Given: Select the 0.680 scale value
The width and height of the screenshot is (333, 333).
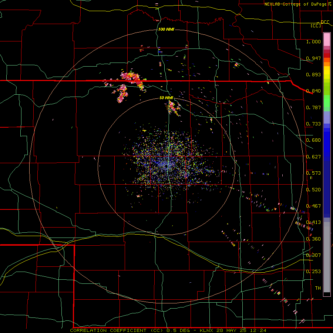Looking at the screenshot, I should point(313,140).
